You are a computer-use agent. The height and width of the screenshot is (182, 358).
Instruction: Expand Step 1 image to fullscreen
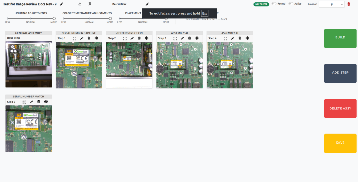(x=74, y=38)
